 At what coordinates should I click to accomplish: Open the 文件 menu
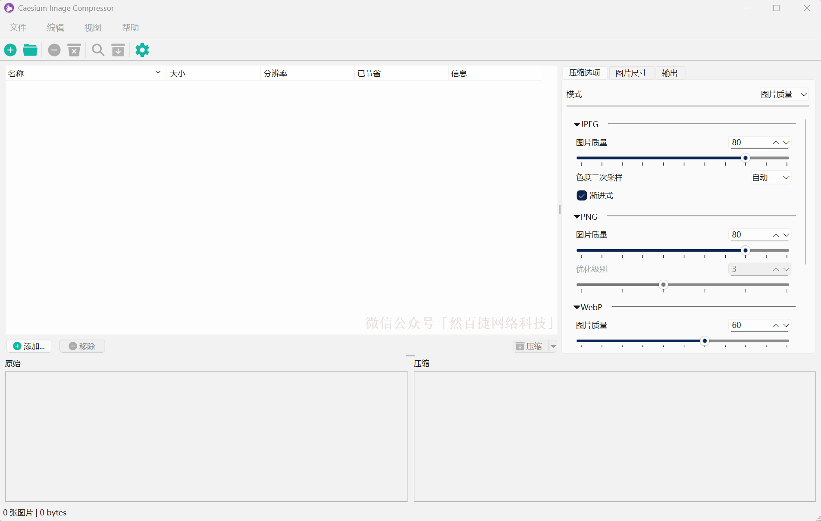click(x=18, y=28)
